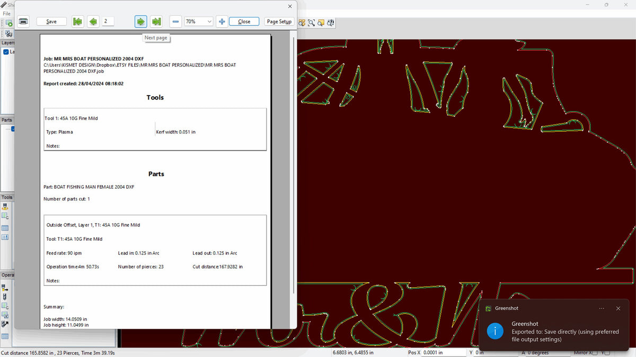Open Page Setup for the report

(x=279, y=22)
